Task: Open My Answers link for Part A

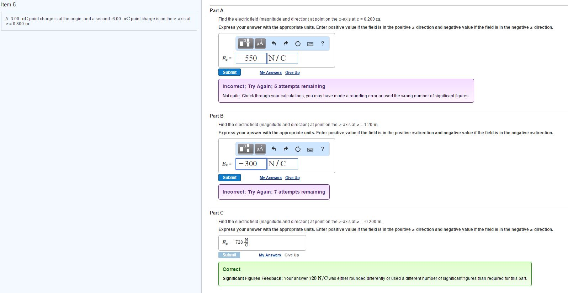Action: 270,72
